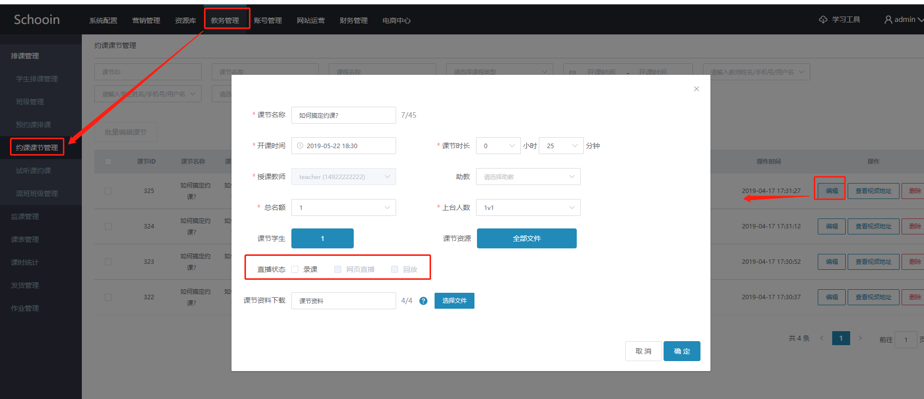Image resolution: width=924 pixels, height=399 pixels.
Task: Click the cloud download icon beside 学习工具
Action: coord(823,19)
